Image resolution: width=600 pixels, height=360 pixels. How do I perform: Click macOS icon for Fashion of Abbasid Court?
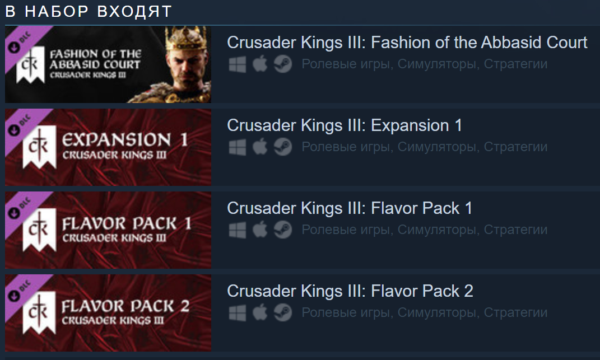[x=260, y=64]
